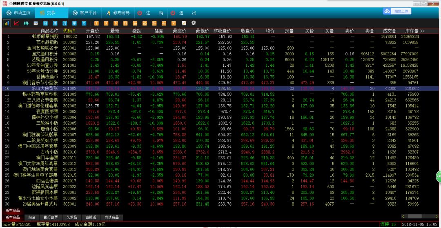This screenshot has width=441, height=228.
Task: Sort by the 商品名称 column header
Action: [x=49, y=31]
